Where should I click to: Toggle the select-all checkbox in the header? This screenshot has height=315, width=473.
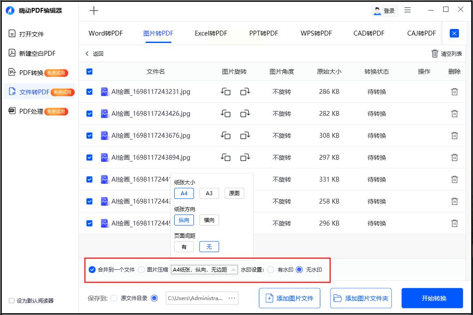tap(90, 72)
